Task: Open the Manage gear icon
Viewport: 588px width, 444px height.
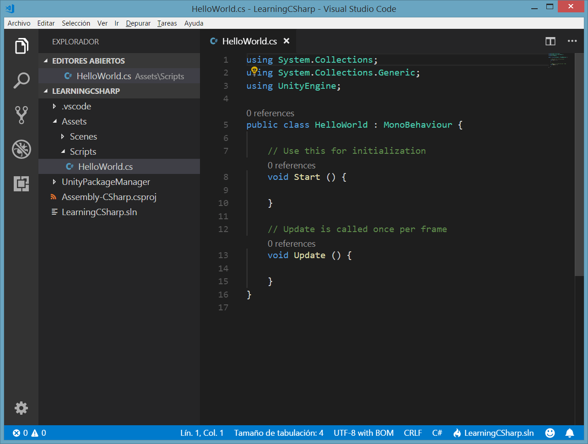Action: point(22,408)
